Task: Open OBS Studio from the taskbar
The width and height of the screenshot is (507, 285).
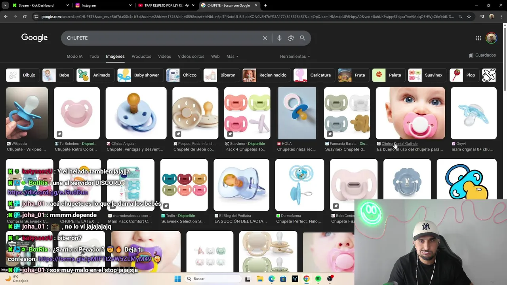Action: pos(330,279)
